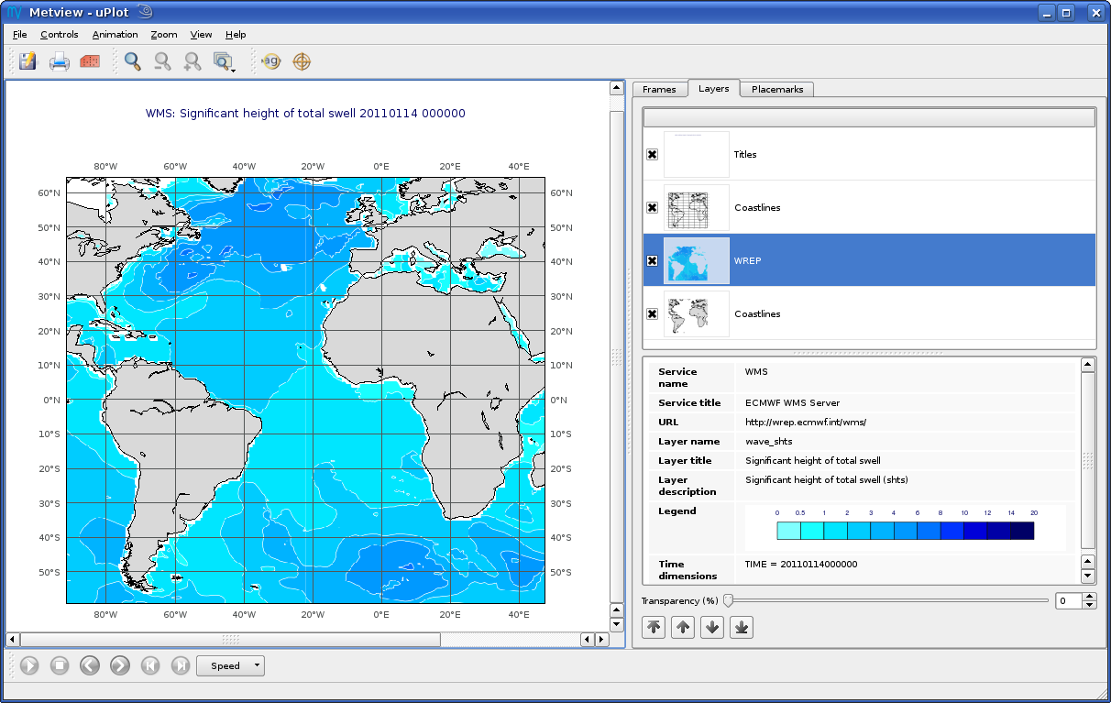Click the layer name value 'wave_shts'

[768, 441]
